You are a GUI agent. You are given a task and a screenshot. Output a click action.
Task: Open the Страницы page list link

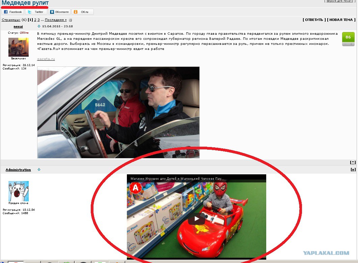click(x=11, y=20)
